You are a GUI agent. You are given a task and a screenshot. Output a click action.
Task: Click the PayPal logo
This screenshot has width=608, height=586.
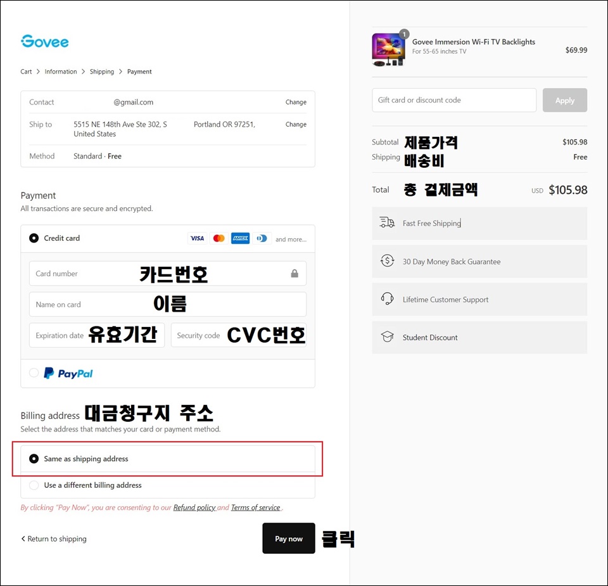(68, 373)
